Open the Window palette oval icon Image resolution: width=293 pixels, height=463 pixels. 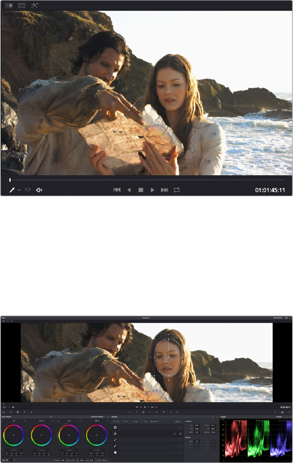pos(143,412)
